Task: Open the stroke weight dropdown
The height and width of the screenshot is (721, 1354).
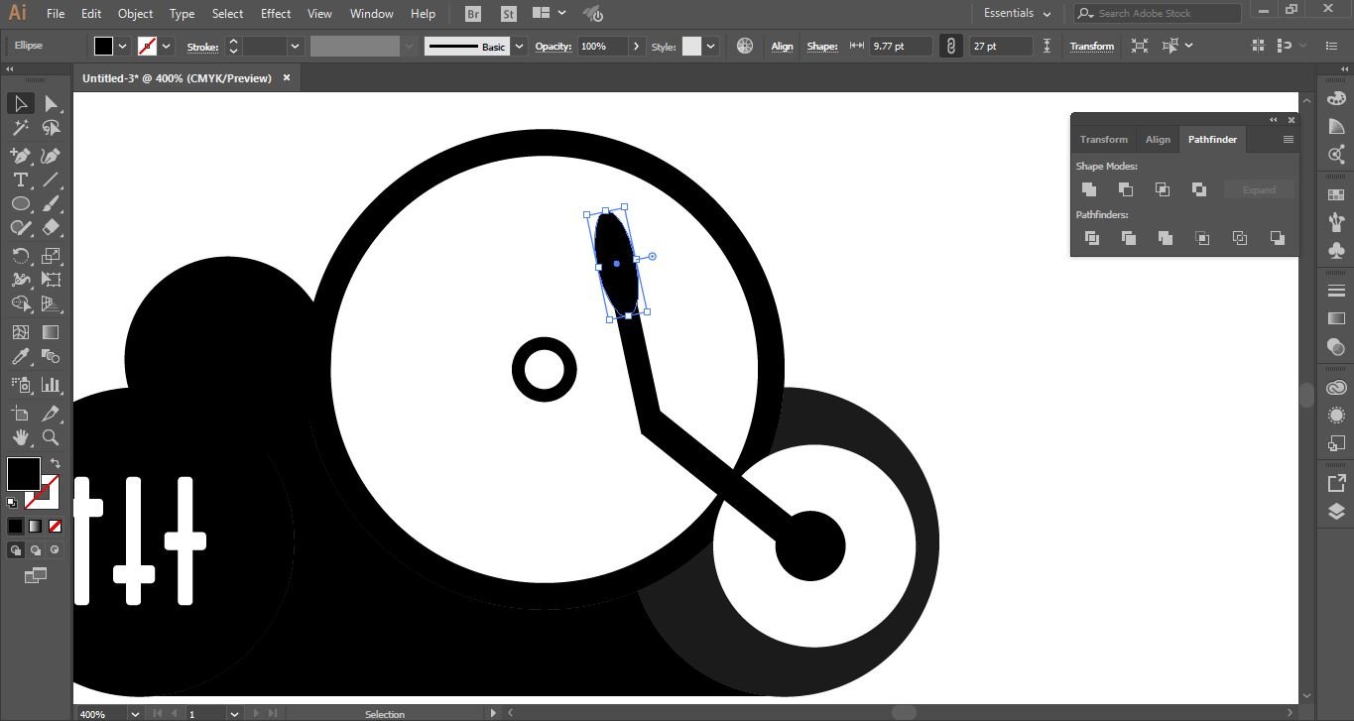Action: click(x=295, y=47)
